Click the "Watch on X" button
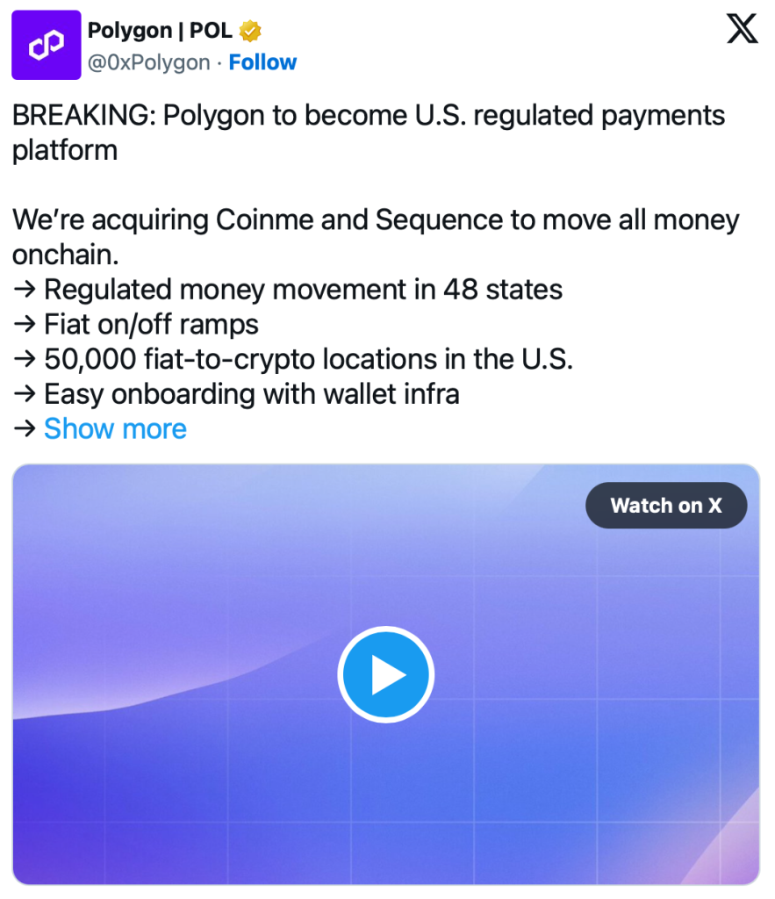 (665, 506)
